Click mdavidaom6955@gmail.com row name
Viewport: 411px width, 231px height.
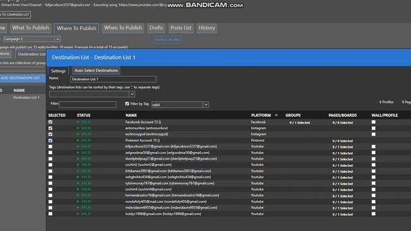point(171,208)
